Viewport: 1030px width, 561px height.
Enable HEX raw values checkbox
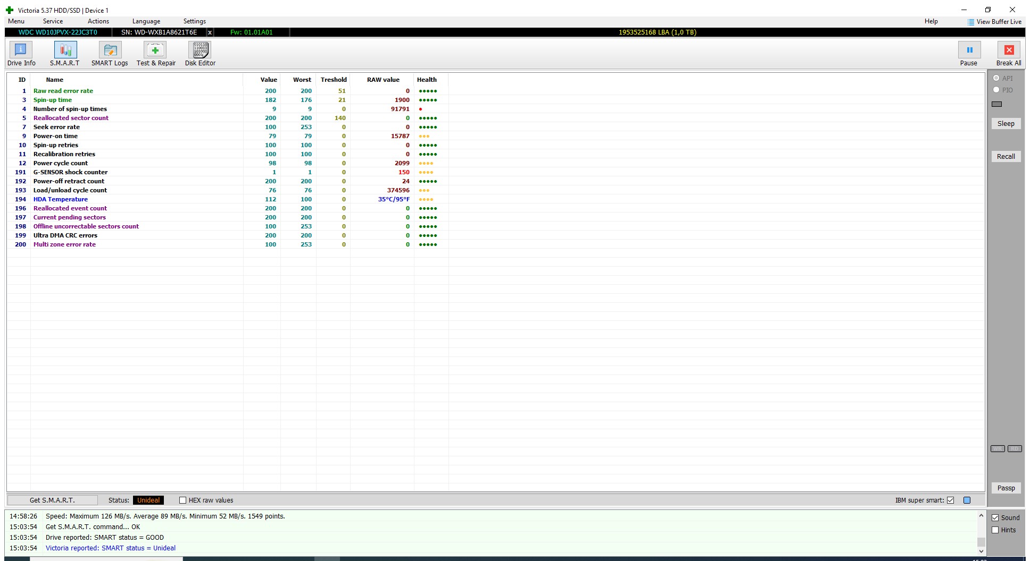click(182, 500)
